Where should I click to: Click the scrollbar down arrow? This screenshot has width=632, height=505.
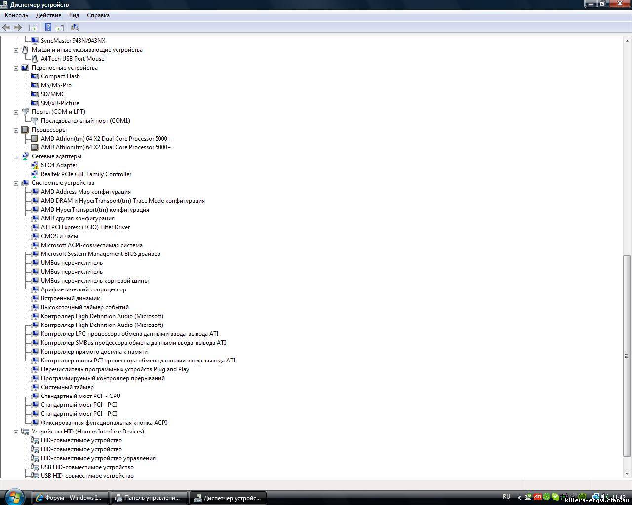point(627,473)
